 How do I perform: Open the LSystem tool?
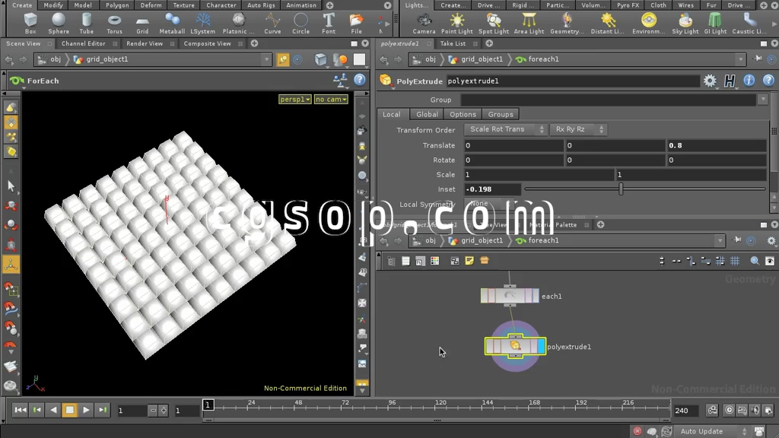(x=202, y=24)
